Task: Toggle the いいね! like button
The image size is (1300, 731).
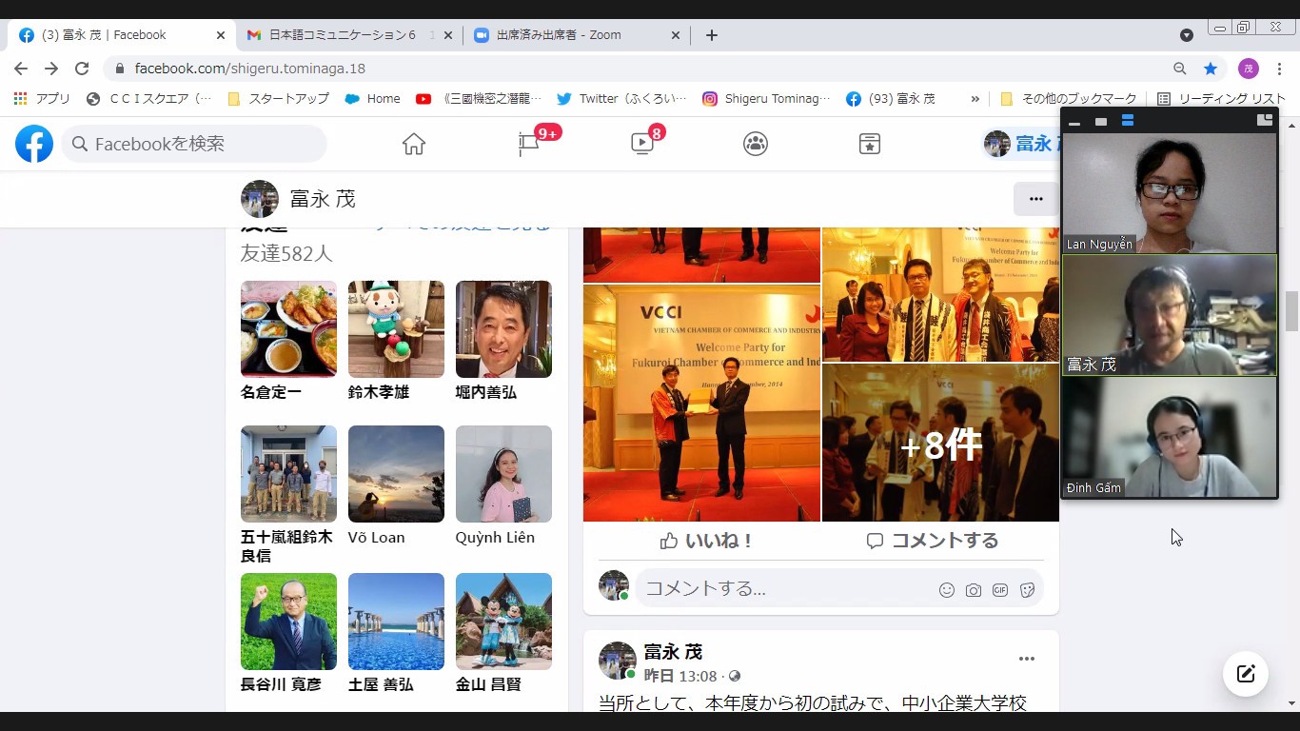Action: click(x=705, y=541)
